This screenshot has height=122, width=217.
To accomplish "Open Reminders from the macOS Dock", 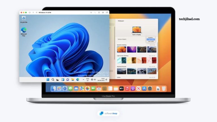I will coord(110,88).
